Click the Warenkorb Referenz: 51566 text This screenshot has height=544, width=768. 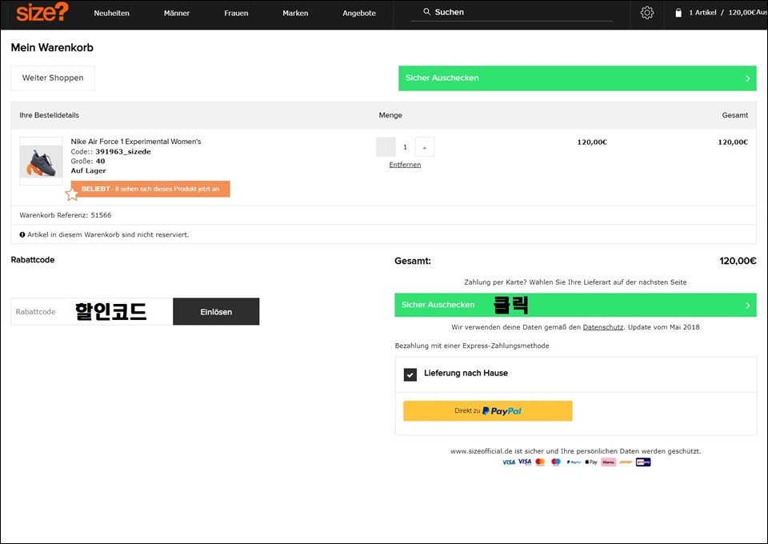66,215
